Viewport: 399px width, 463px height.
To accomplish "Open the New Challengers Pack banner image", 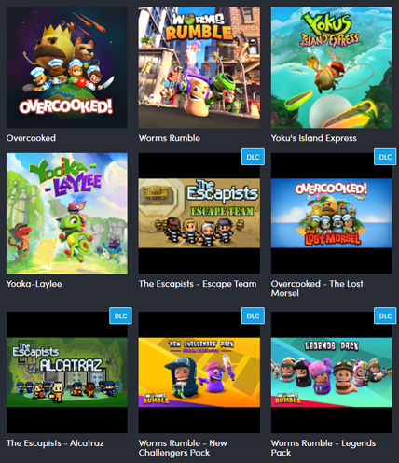I will click(199, 372).
